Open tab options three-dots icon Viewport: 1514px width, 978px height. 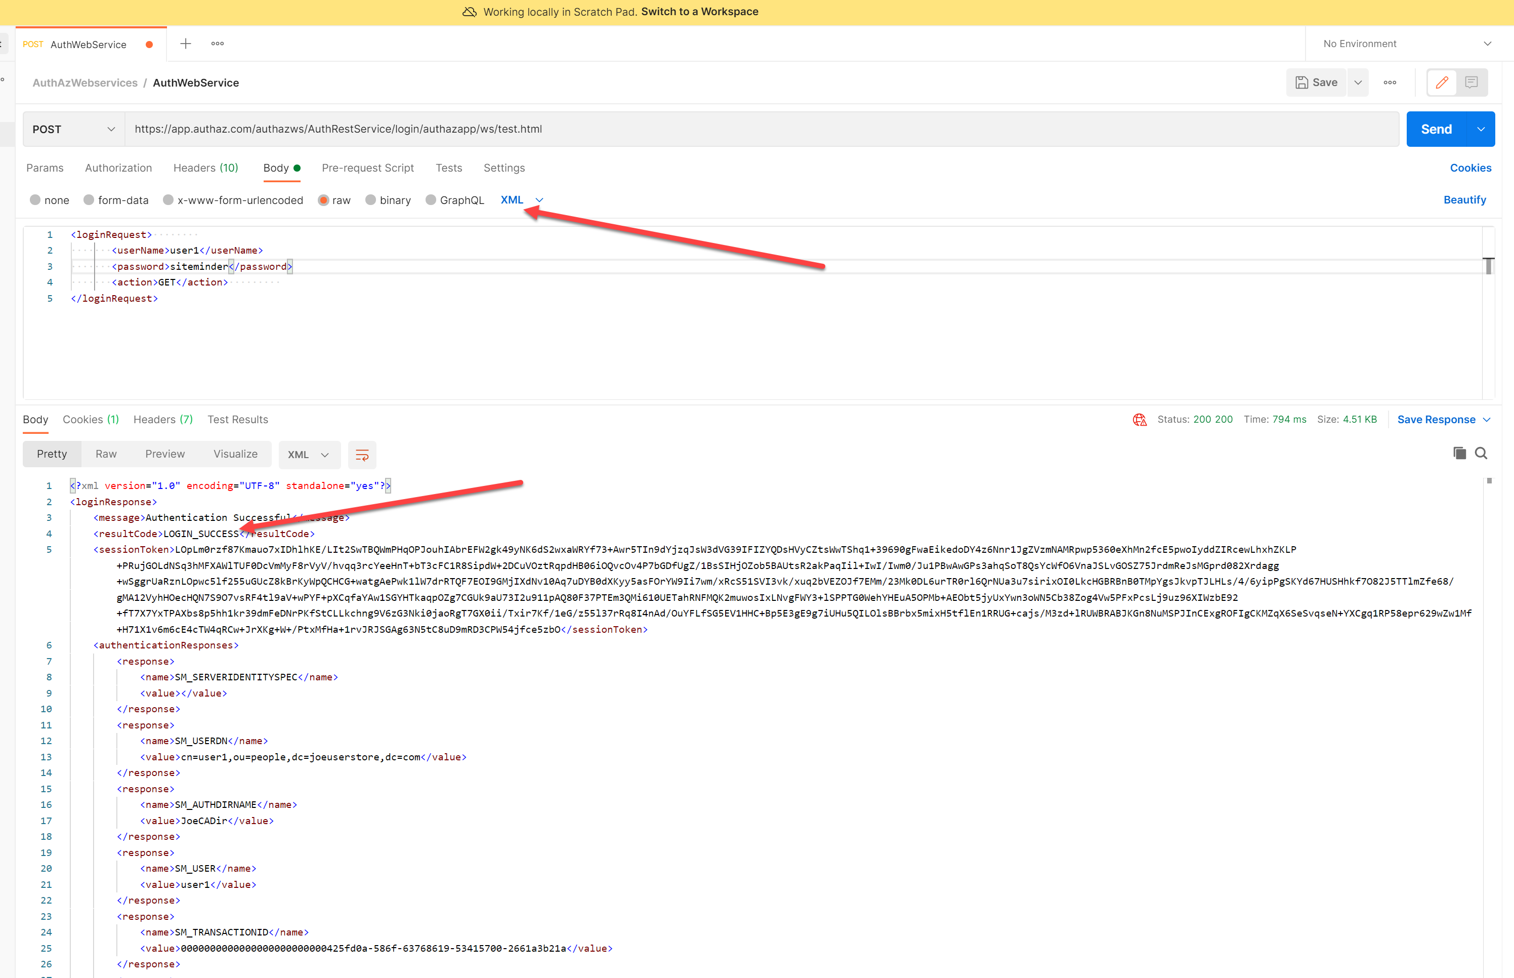(217, 44)
